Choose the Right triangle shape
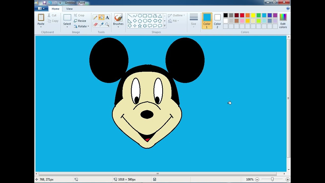325x183 pixels. 130,21
